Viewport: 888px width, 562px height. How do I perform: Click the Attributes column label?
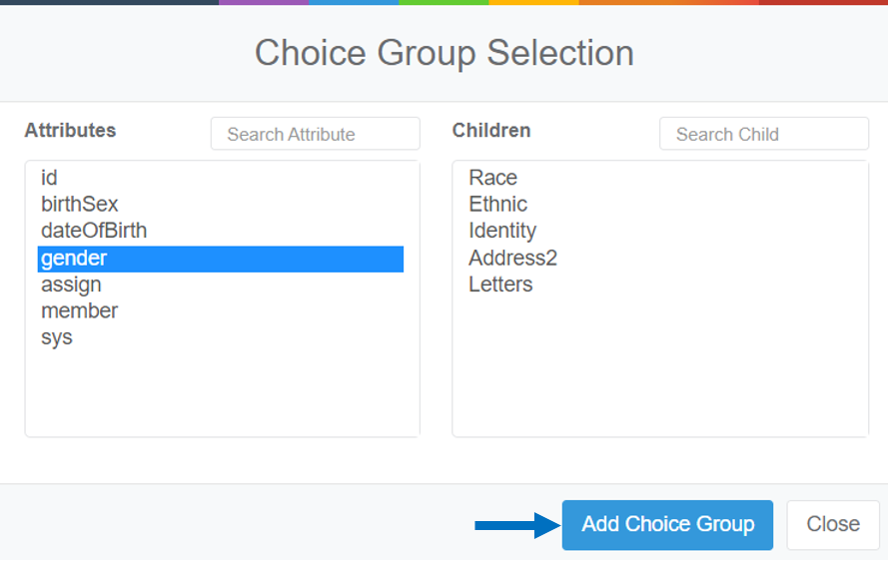click(70, 131)
